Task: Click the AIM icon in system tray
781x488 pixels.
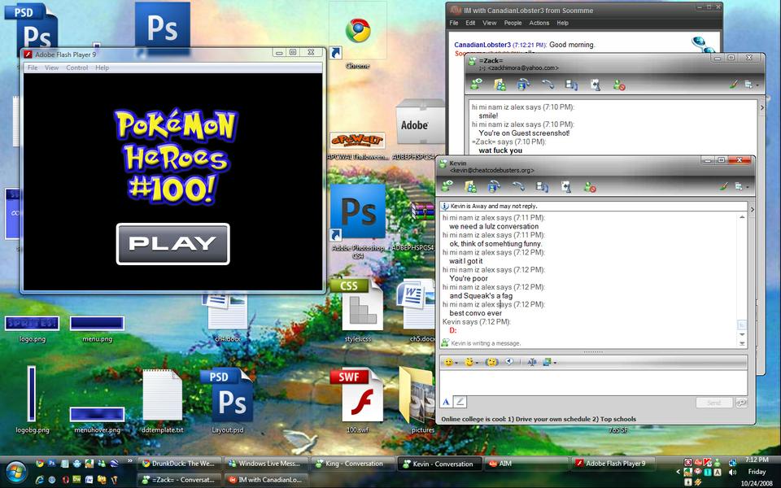Action: (698, 463)
